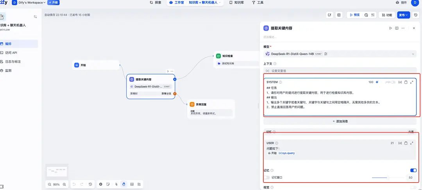Open user avatar D menu

click(x=415, y=3)
